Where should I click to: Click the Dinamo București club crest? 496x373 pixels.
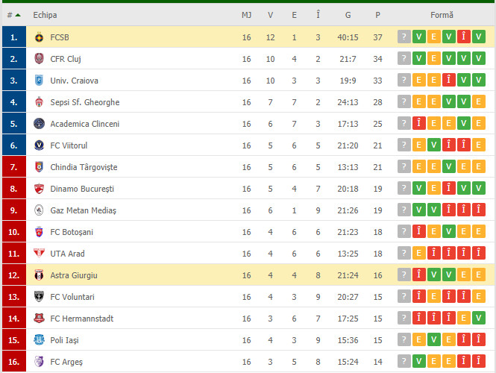(39, 189)
